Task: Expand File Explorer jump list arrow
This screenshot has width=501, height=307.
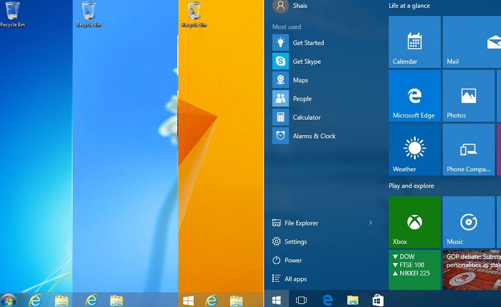Action: [x=370, y=223]
